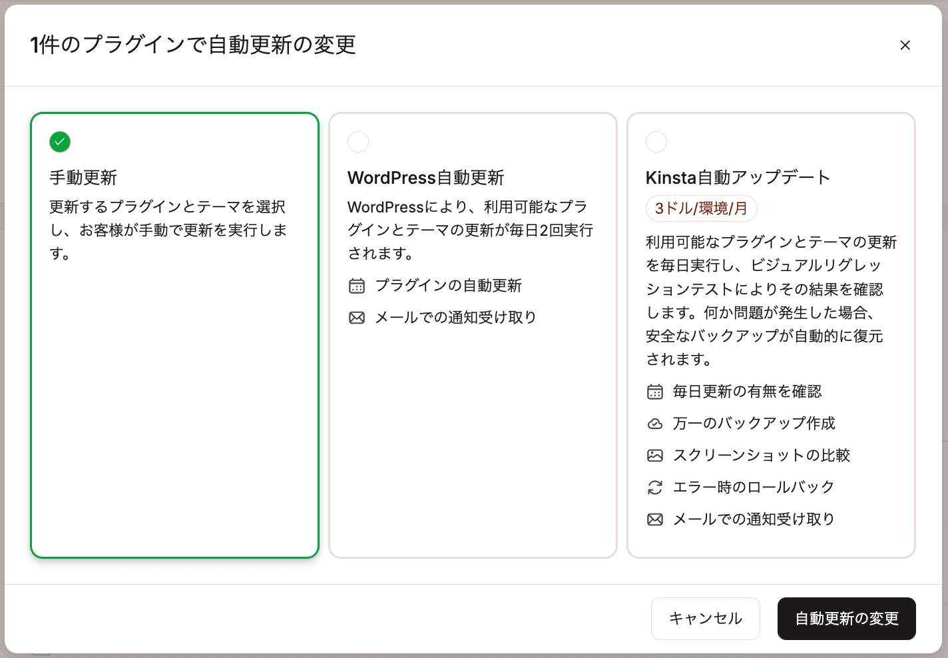Keep 手動更新 selected by clicking its circle
This screenshot has height=658, width=948.
tap(59, 142)
